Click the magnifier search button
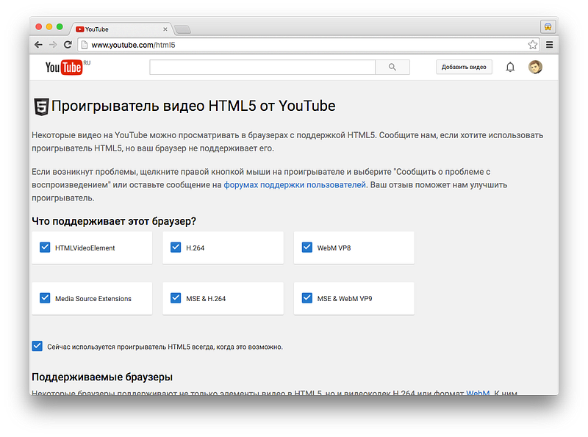This screenshot has height=437, width=588. (392, 67)
